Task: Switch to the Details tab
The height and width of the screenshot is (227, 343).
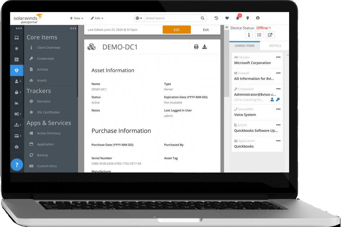Action: (275, 46)
